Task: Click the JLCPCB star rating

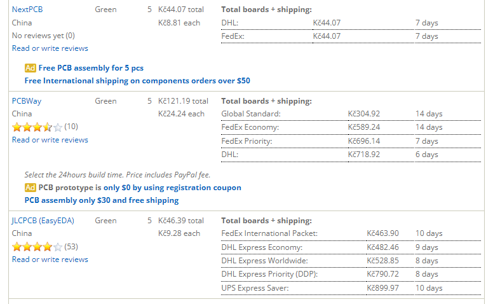Action: (37, 246)
